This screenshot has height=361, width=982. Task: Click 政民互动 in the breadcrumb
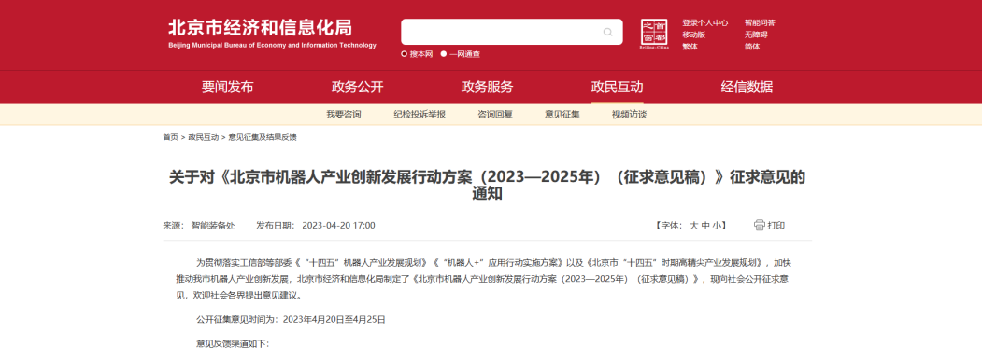[204, 137]
